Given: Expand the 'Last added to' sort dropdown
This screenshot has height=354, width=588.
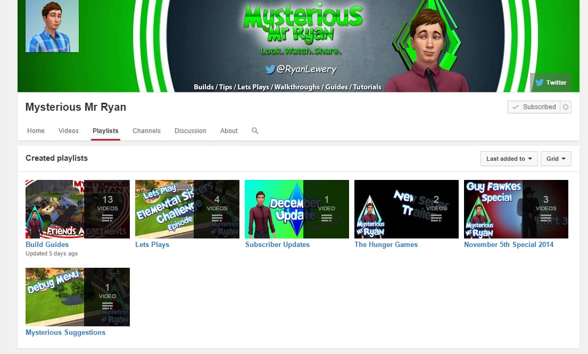Looking at the screenshot, I should (x=509, y=159).
